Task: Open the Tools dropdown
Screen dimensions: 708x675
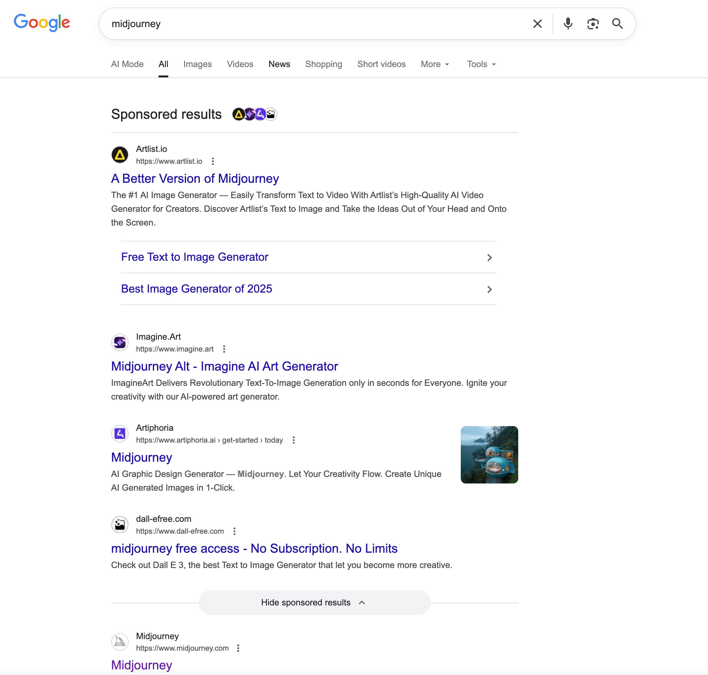Action: point(481,64)
